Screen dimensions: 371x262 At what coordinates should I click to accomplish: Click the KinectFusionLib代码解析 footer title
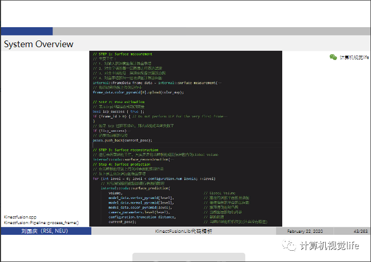click(x=184, y=231)
